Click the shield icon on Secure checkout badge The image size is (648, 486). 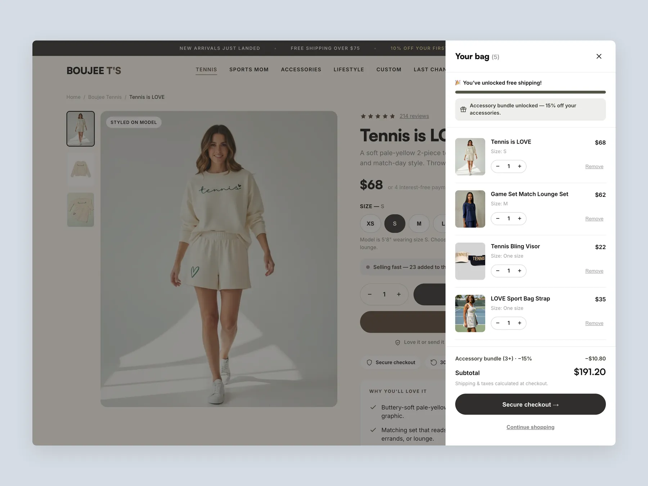pyautogui.click(x=369, y=363)
